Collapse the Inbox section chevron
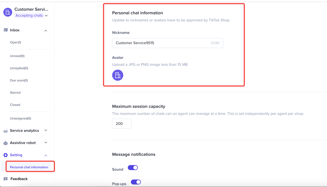 46,31
